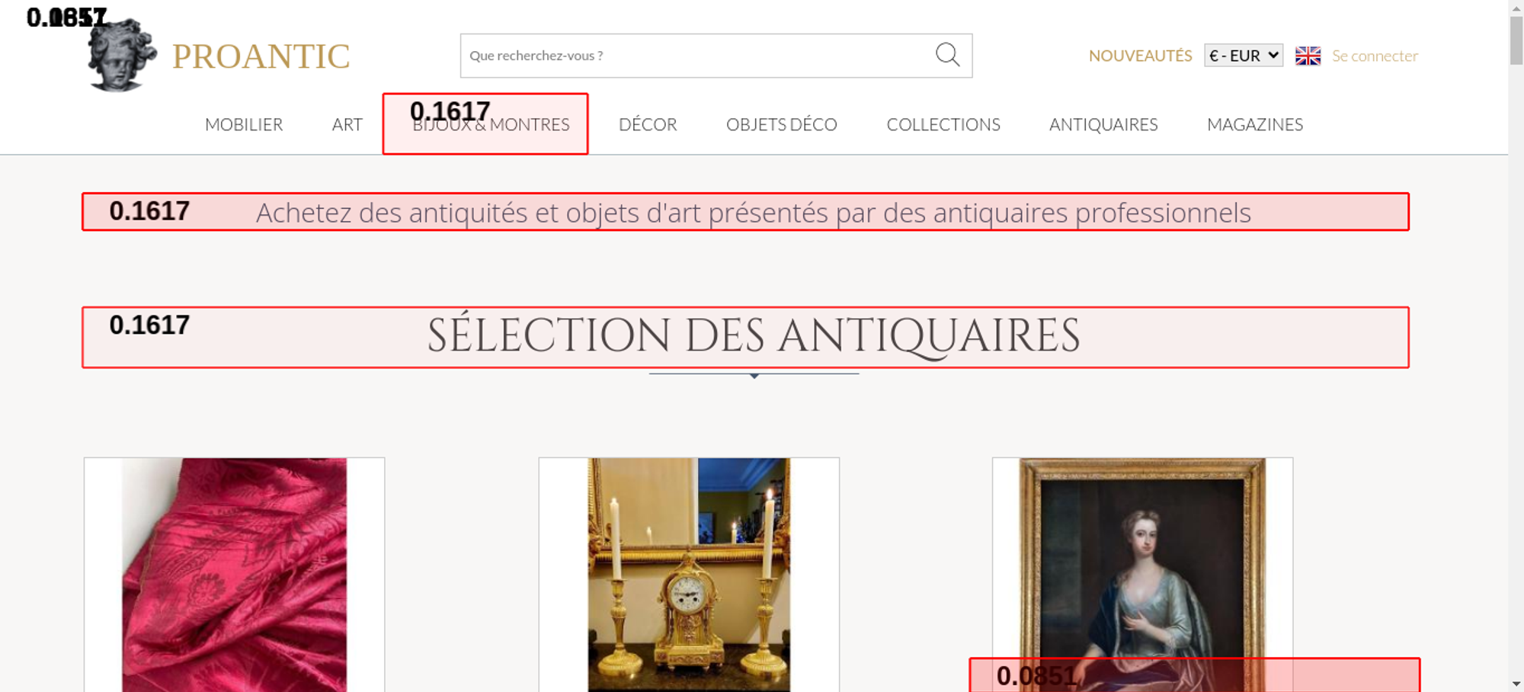Image resolution: width=1524 pixels, height=692 pixels.
Task: Switch language via the UK flag icon
Action: 1308,56
